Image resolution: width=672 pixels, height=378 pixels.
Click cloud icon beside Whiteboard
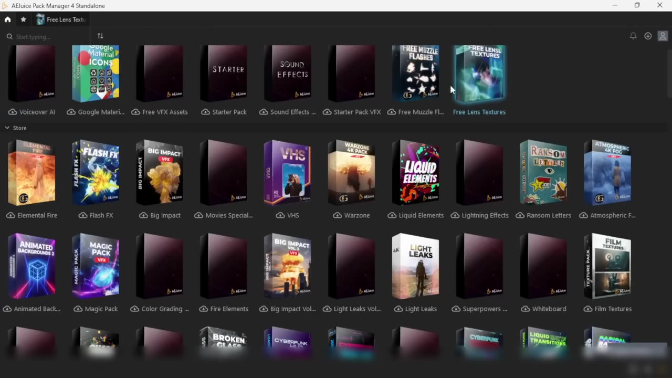point(525,309)
